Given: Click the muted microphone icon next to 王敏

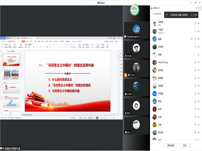Looking at the screenshot, I should (x=195, y=125).
